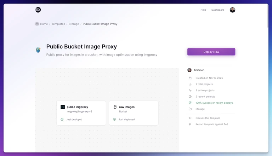Click the Home grid icon in breadcrumb

coord(37,24)
